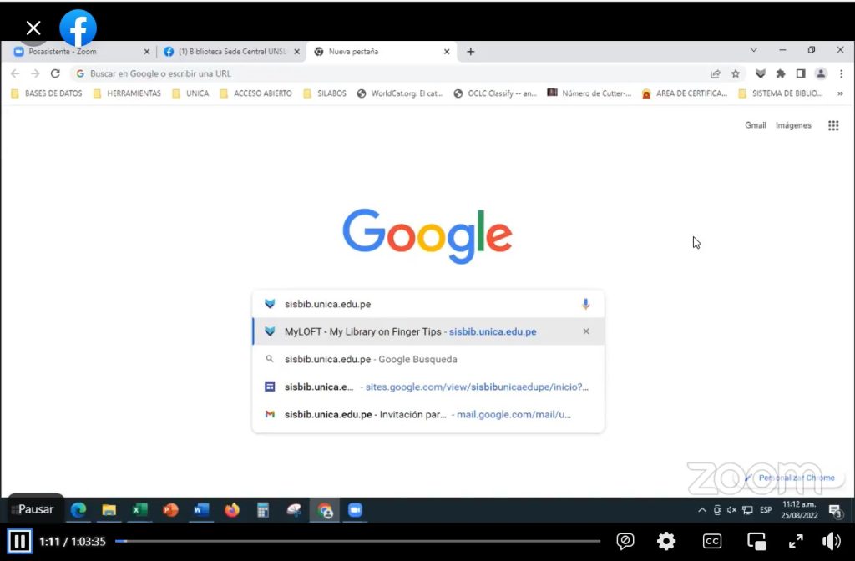
Task: Open the Google apps grid
Action: click(x=832, y=125)
